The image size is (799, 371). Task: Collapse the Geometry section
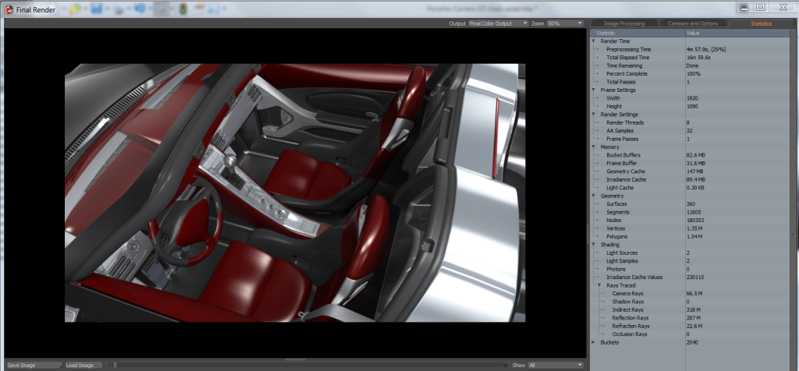click(x=594, y=196)
